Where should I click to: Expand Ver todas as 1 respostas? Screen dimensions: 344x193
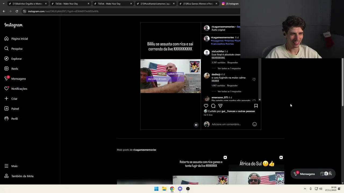[229, 68]
